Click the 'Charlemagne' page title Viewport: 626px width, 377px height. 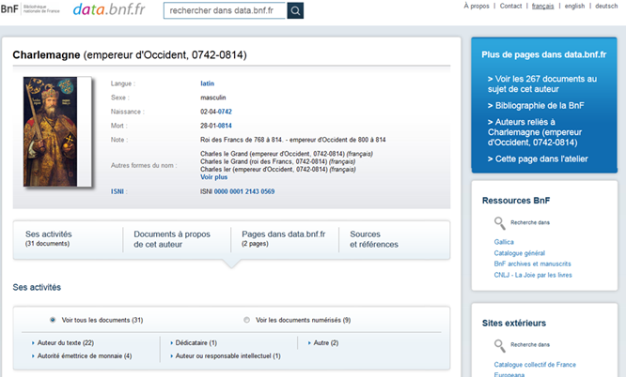click(x=46, y=55)
